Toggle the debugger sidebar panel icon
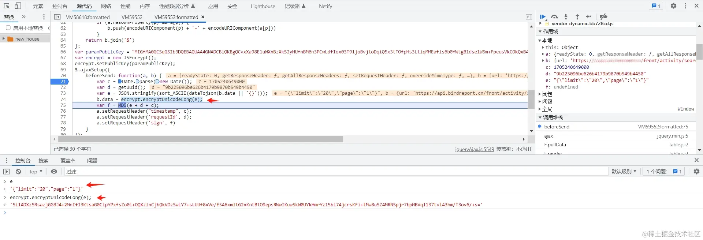 point(529,17)
